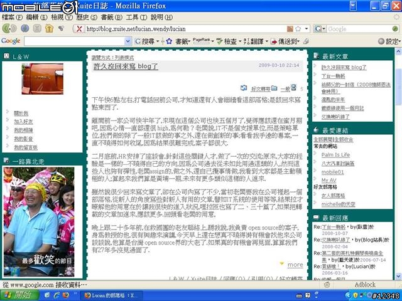This screenshot has width=402, height=301.
Task: Open recent article 下台一鞠躬
Action: 333,76
